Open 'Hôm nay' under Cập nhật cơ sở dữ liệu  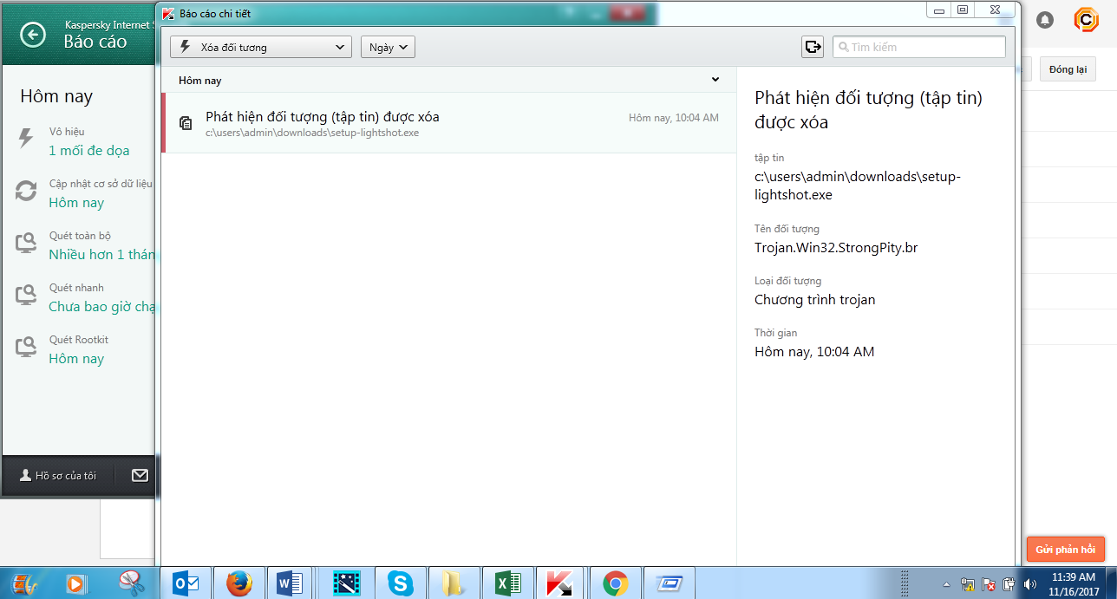click(76, 202)
